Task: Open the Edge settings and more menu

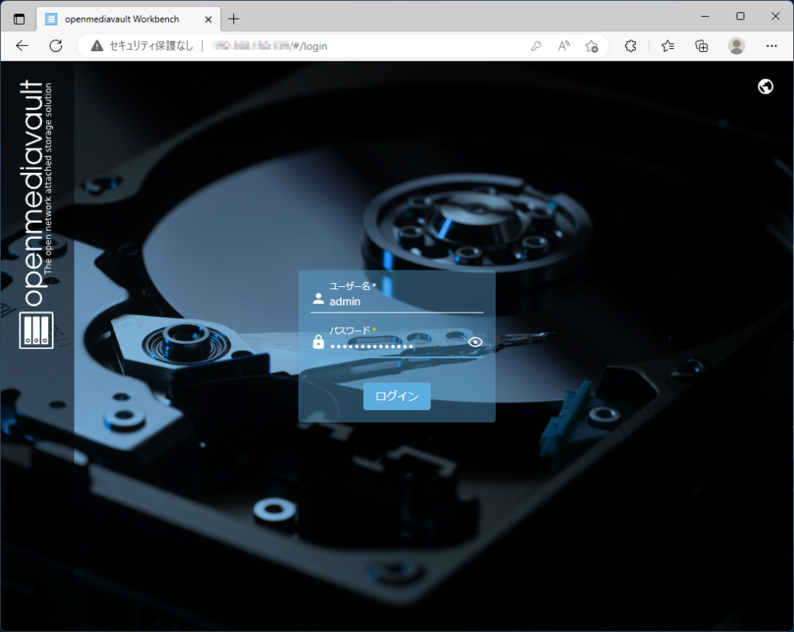Action: click(x=772, y=46)
